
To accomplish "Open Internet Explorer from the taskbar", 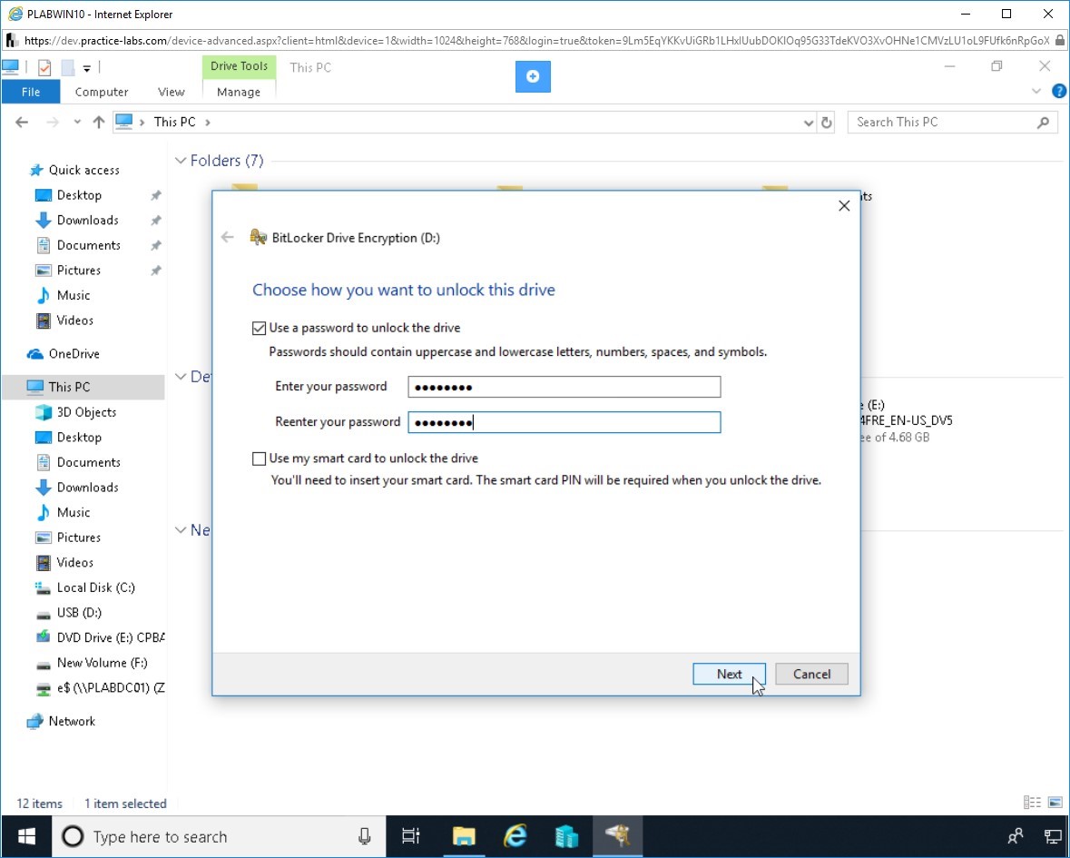I will (x=515, y=836).
